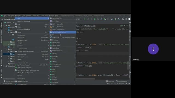Click the training4 participant avatar
The image size is (175, 98).
pos(153,49)
